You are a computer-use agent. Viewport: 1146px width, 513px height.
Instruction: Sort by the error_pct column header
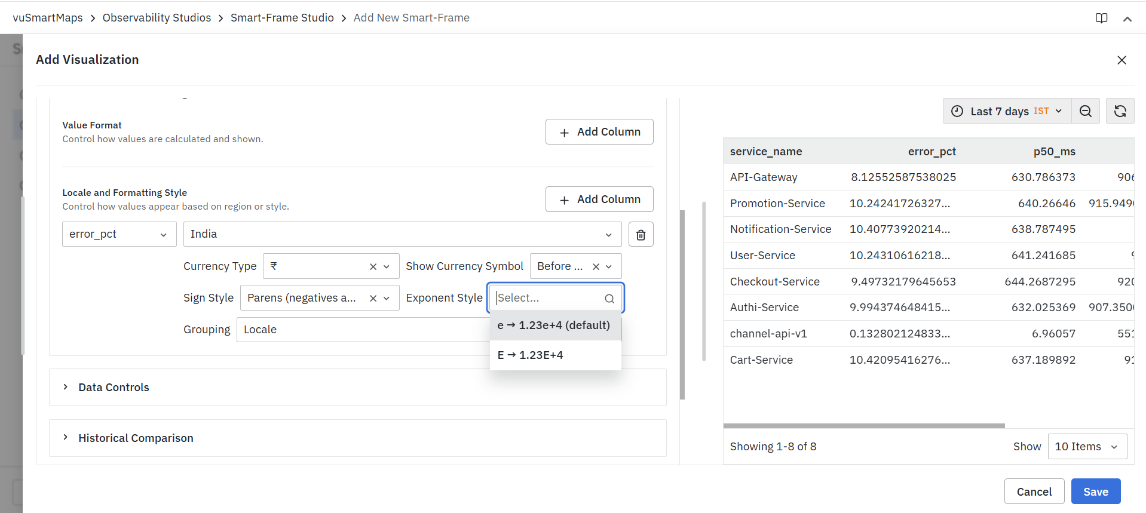tap(931, 152)
